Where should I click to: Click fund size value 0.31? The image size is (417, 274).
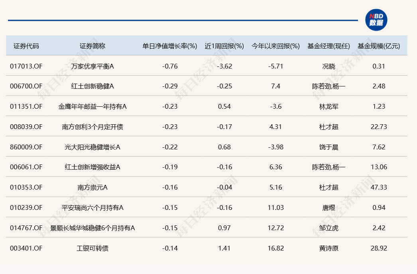379,66
